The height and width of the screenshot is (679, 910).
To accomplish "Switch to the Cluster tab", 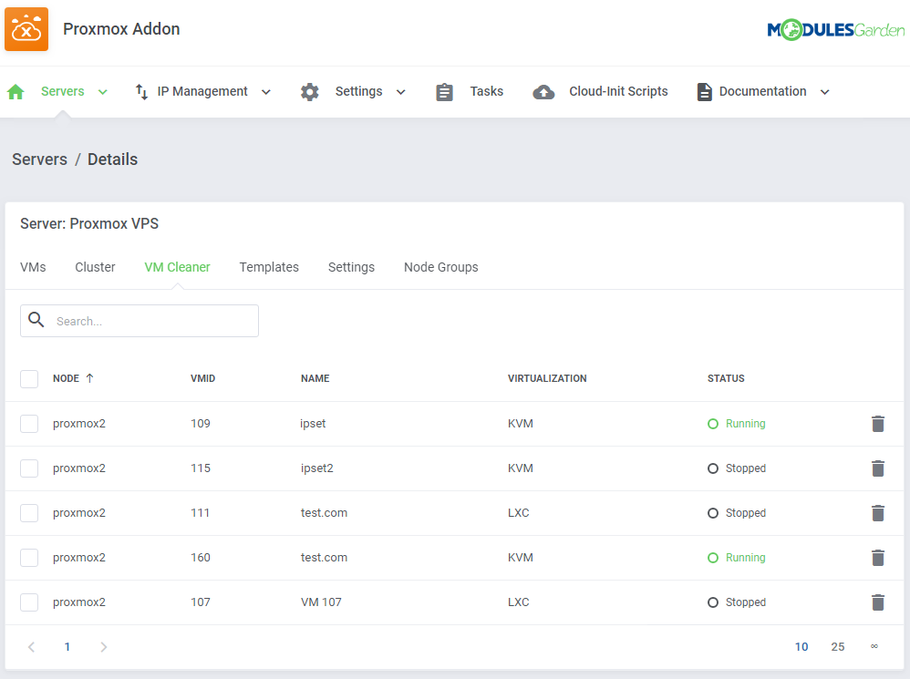I will (x=95, y=267).
